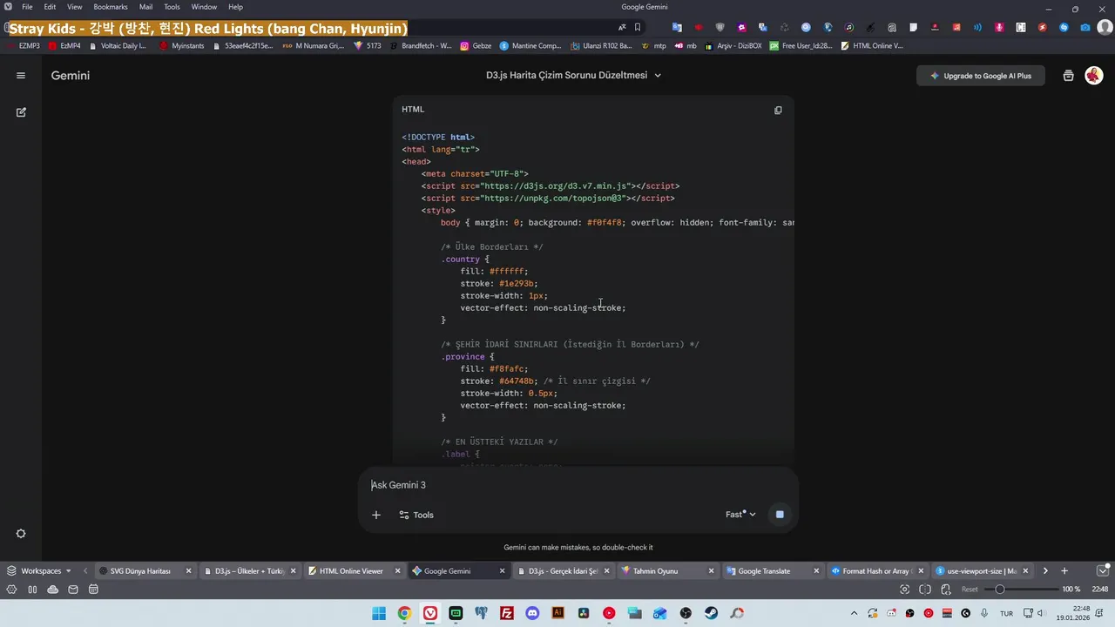Open Gemini settings gear icon
The height and width of the screenshot is (627, 1115).
point(21,534)
